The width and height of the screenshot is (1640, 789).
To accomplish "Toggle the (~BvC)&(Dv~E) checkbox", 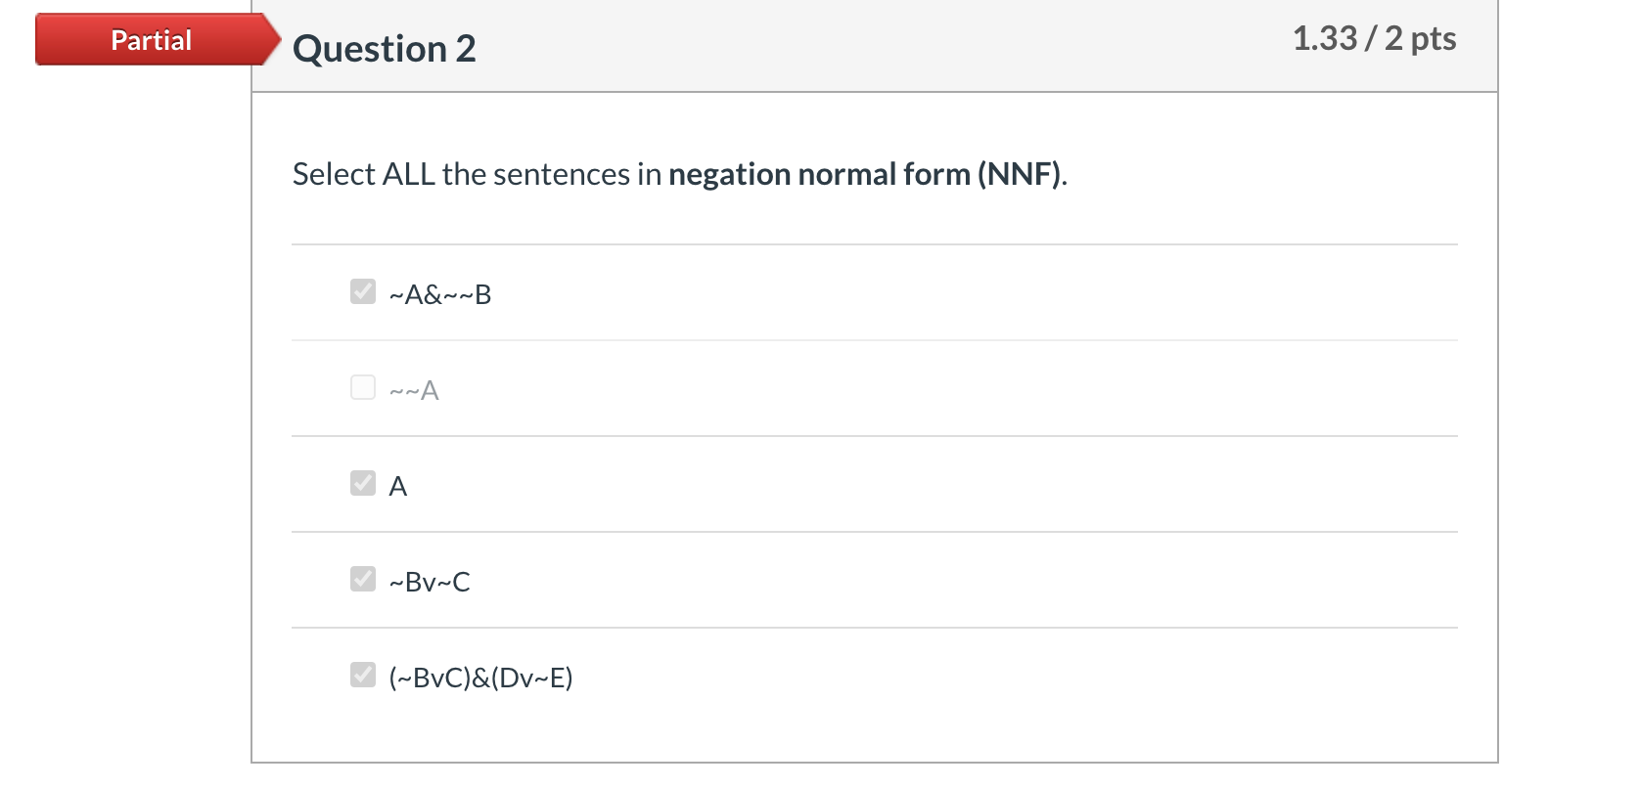I will tap(363, 675).
